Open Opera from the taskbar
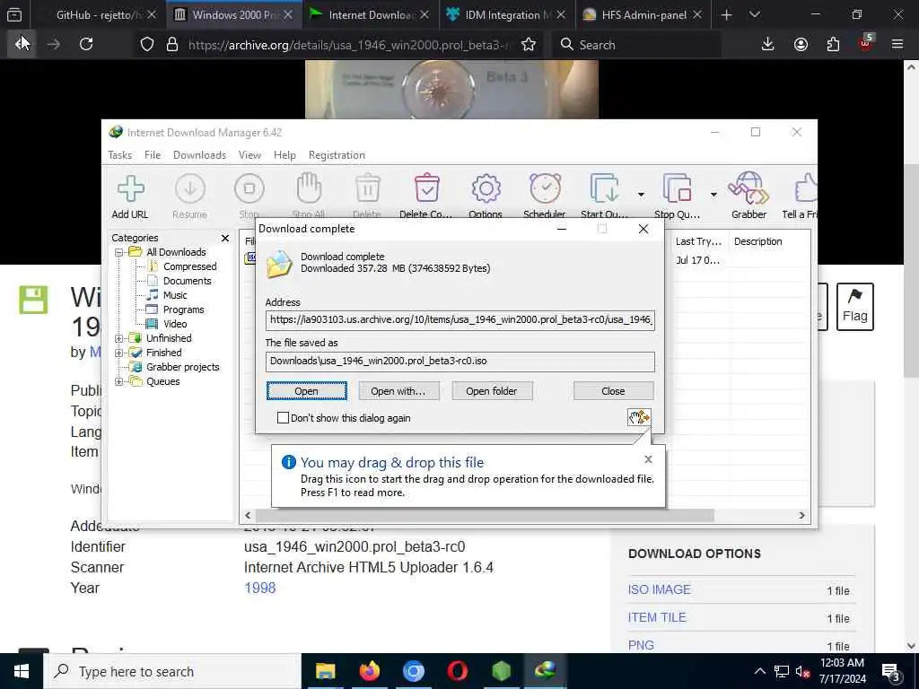Viewport: 919px width, 689px height. click(457, 671)
